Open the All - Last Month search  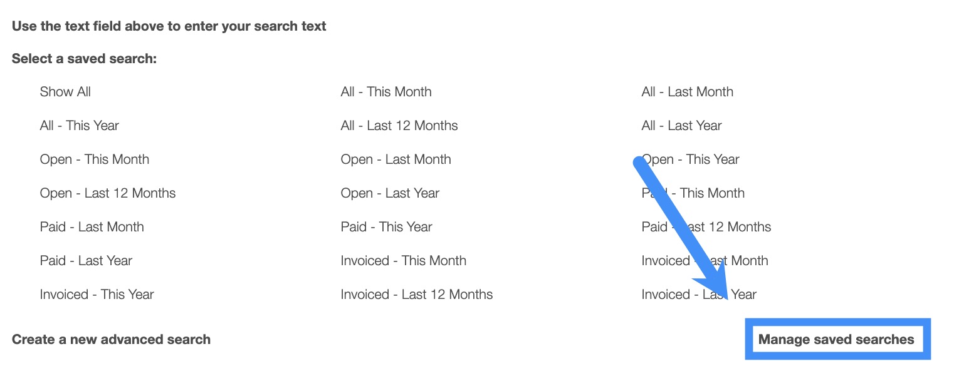[x=687, y=92]
